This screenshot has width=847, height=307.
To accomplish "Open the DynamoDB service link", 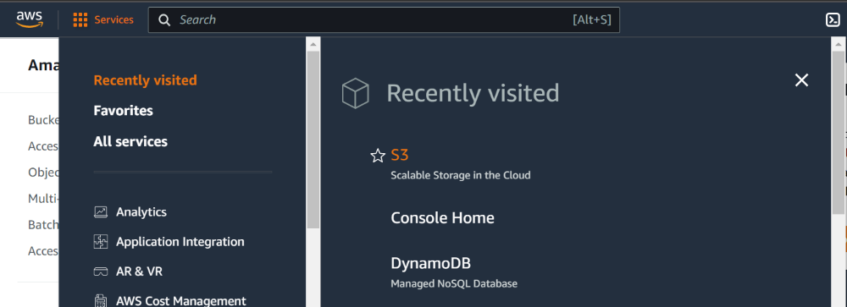I will click(x=430, y=263).
